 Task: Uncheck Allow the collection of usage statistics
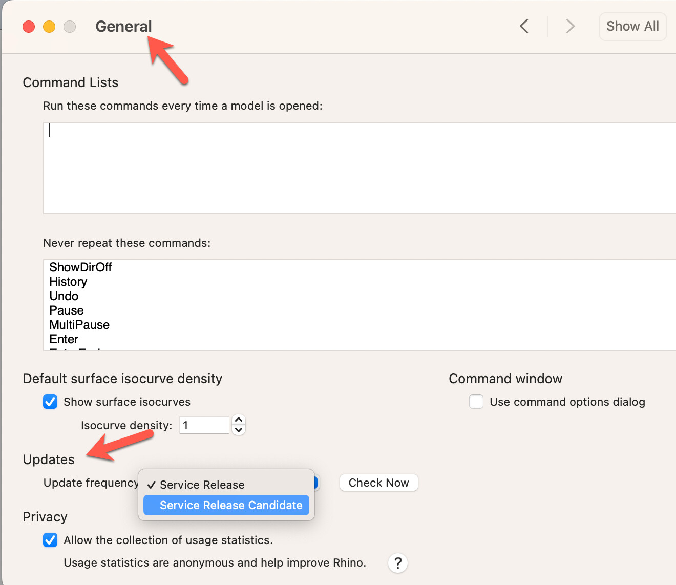click(x=50, y=540)
